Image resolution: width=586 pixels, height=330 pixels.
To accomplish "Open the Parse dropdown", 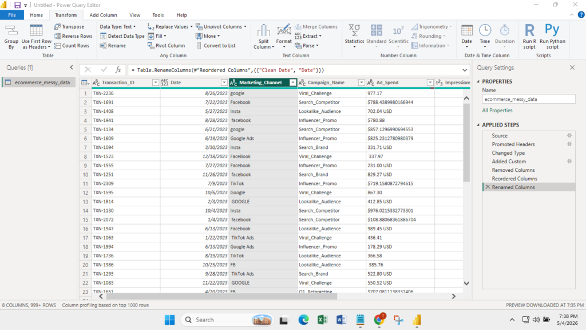I will point(307,45).
